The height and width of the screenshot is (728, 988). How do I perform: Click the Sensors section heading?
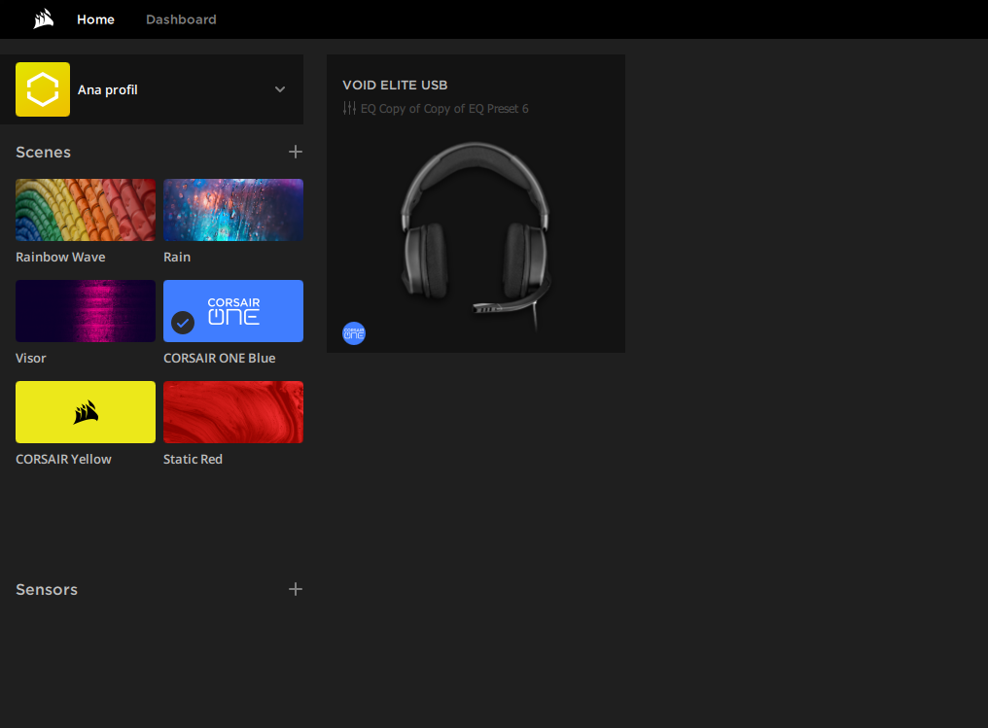point(47,589)
